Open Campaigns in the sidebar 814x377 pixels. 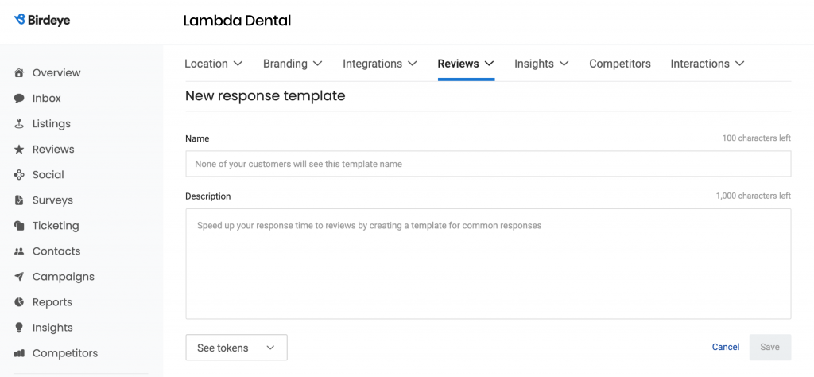click(64, 276)
